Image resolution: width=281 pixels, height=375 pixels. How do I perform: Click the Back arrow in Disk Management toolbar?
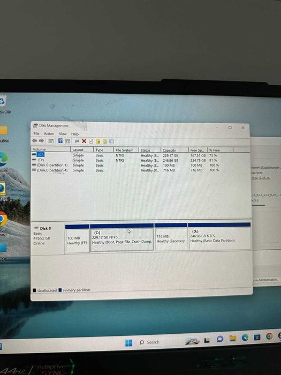click(x=35, y=140)
